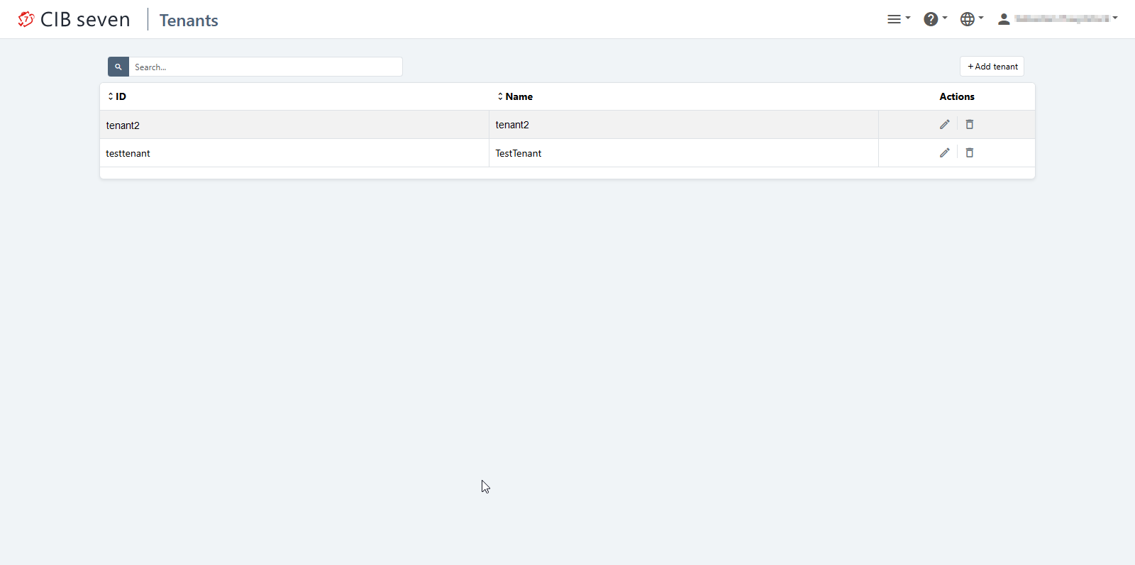Expand the help question mark menu
The width and height of the screenshot is (1135, 565).
click(931, 19)
